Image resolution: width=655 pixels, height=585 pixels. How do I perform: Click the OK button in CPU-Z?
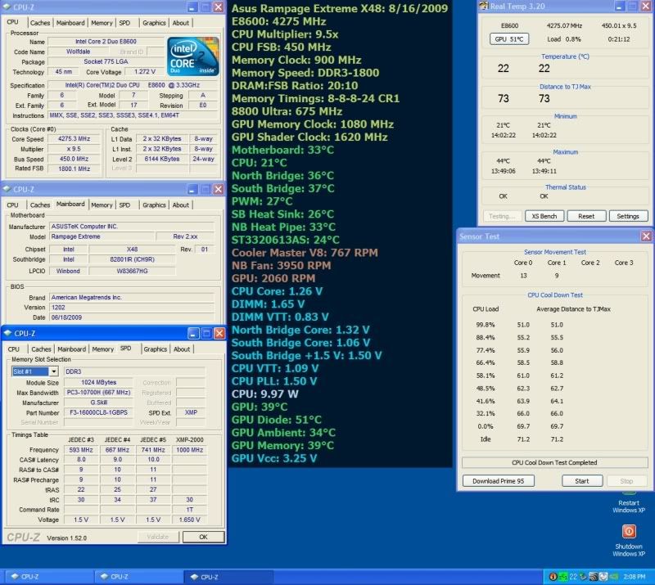tap(203, 537)
